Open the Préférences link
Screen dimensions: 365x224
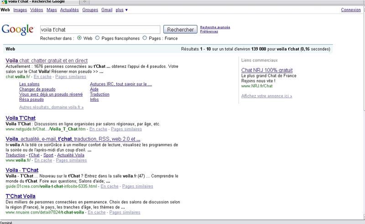(209, 31)
